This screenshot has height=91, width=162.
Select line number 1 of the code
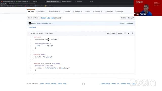(x=31, y=37)
